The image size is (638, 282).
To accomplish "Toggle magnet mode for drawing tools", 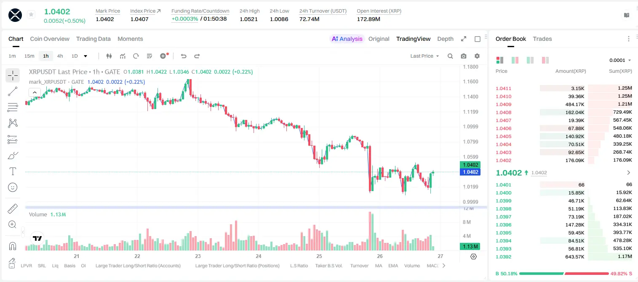I will point(13,246).
